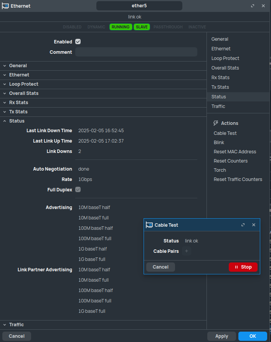Stop the running cable test
Viewport: 271px width, 342px height.
(x=243, y=267)
